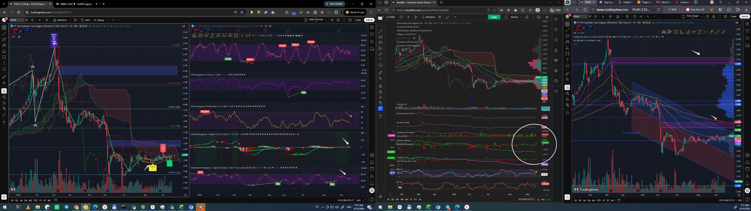Choose the ruler measure tool in left TradingView window
751x211 pixels.
(4, 77)
